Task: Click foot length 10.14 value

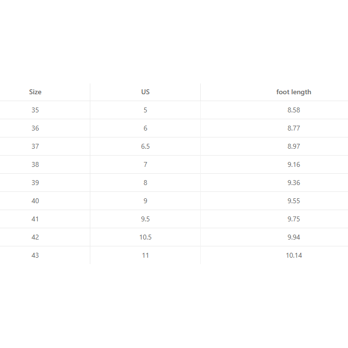Action: tap(294, 256)
